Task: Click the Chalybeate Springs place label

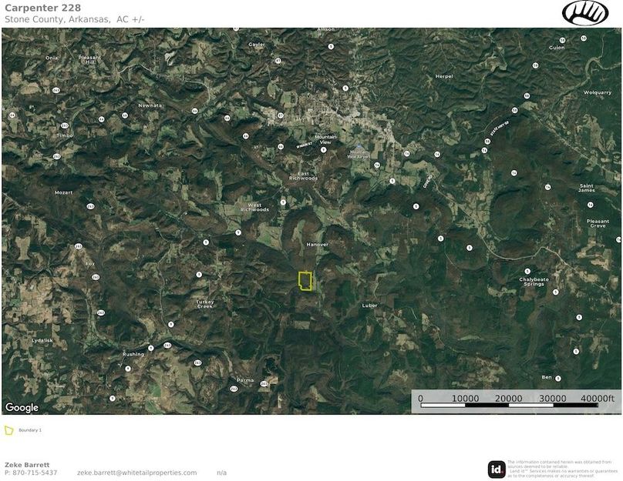Action: (534, 282)
